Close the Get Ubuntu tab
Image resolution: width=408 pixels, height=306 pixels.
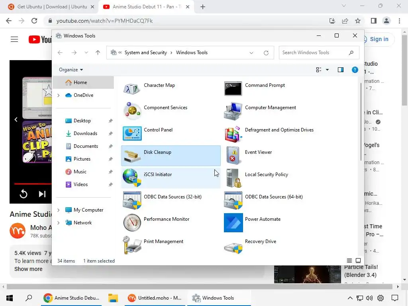pyautogui.click(x=92, y=7)
